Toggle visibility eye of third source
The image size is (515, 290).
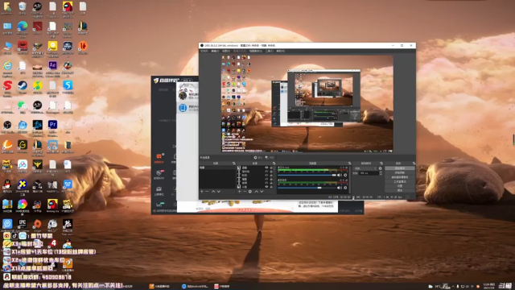[266, 176]
